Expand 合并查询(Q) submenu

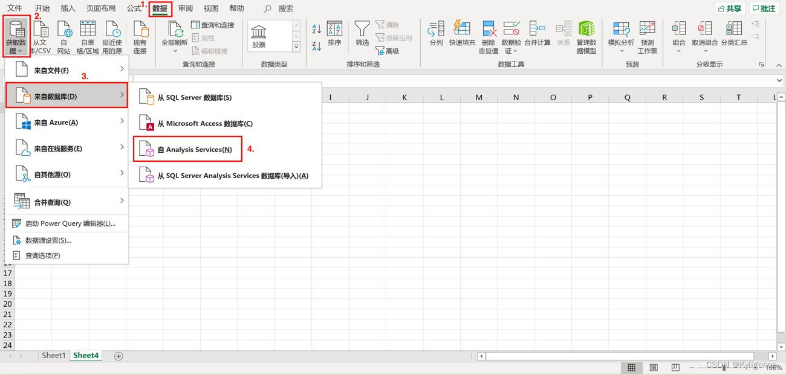click(67, 202)
